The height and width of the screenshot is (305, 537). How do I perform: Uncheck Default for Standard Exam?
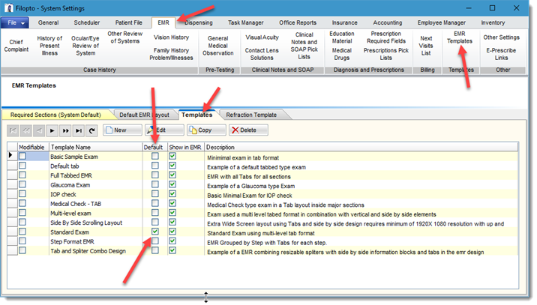[155, 232]
